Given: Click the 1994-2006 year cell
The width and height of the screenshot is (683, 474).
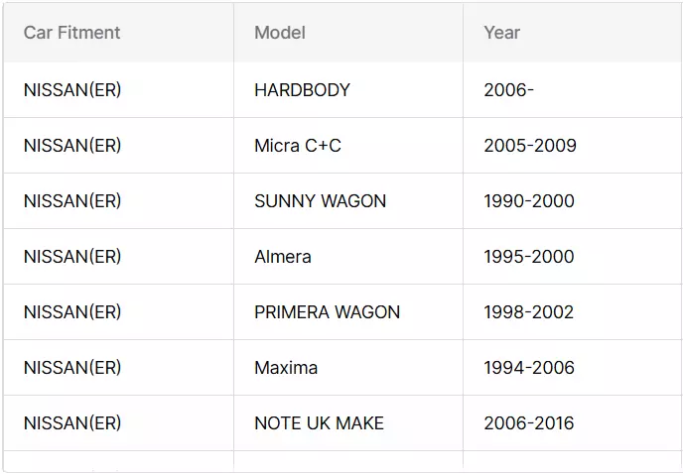Looking at the screenshot, I should (573, 368).
